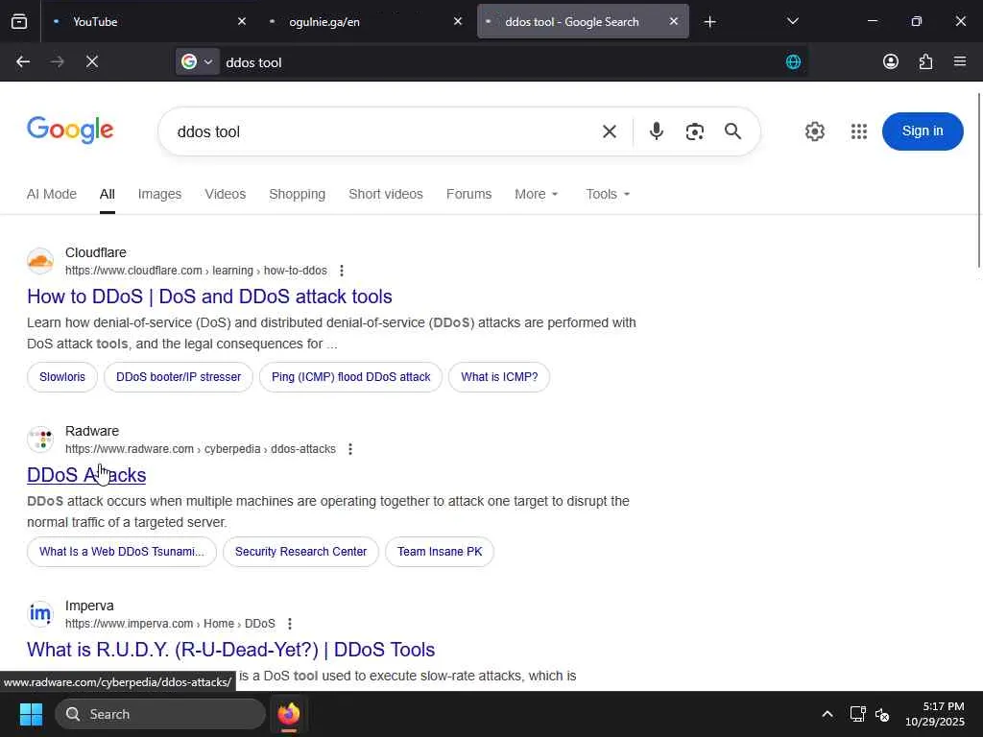Click the Windows taskbar Search box
This screenshot has height=737, width=983.
[x=160, y=714]
